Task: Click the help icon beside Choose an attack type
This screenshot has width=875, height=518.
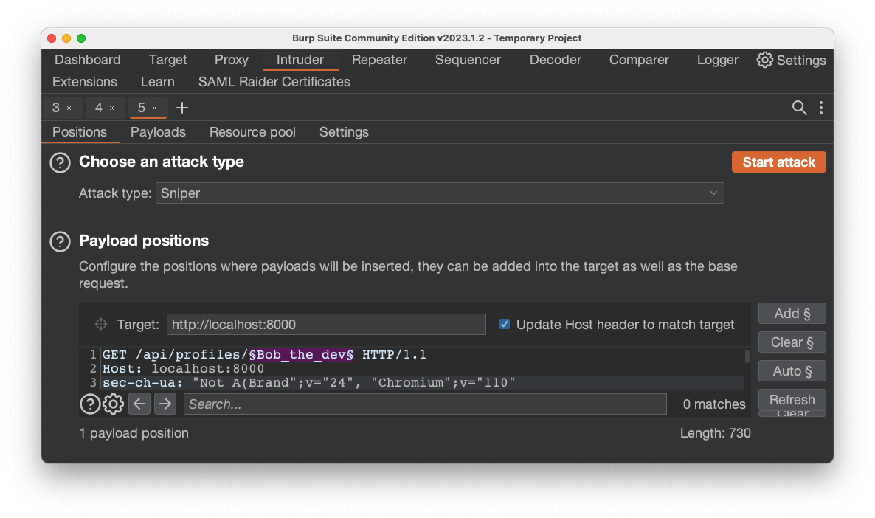Action: [x=60, y=162]
